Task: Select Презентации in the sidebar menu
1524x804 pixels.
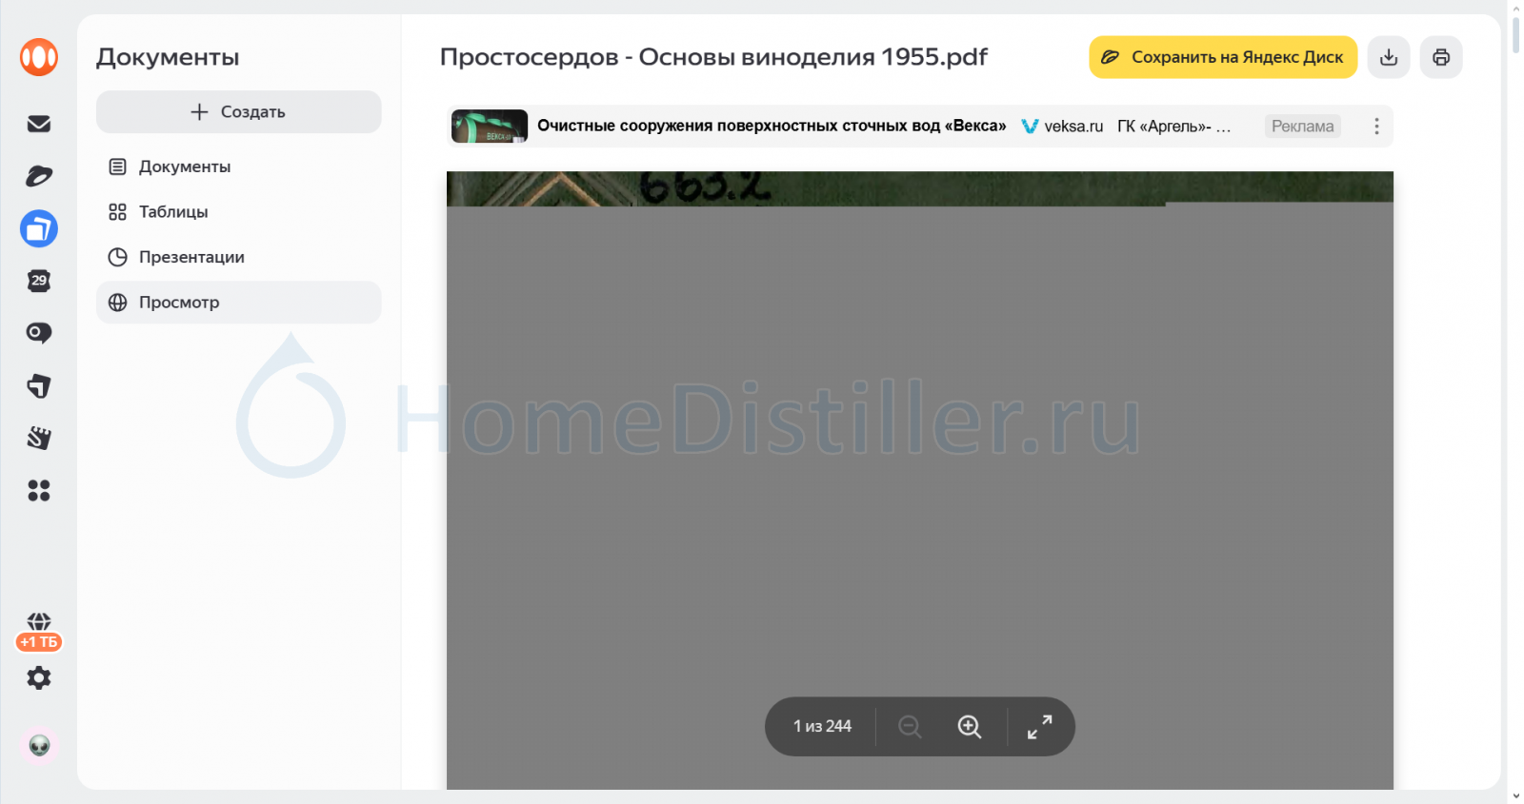Action: click(191, 257)
